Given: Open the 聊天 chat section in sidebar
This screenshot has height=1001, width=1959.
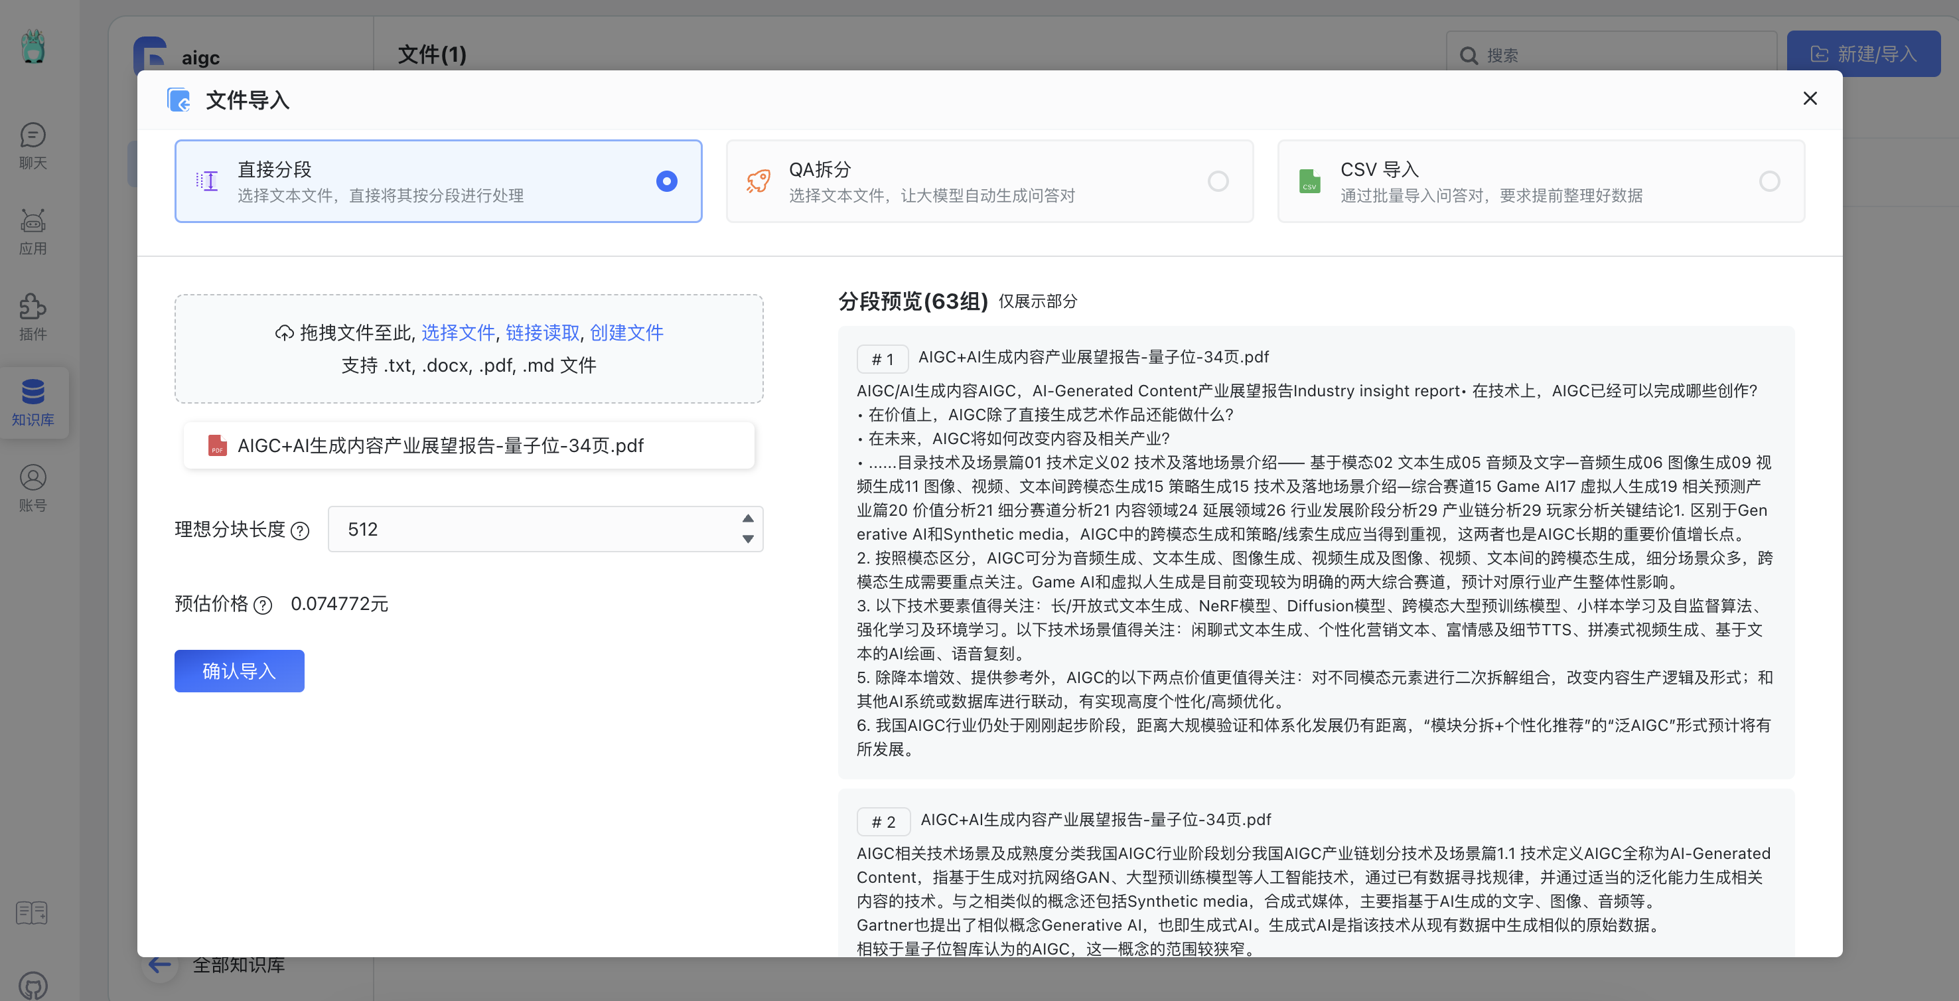Looking at the screenshot, I should 33,147.
